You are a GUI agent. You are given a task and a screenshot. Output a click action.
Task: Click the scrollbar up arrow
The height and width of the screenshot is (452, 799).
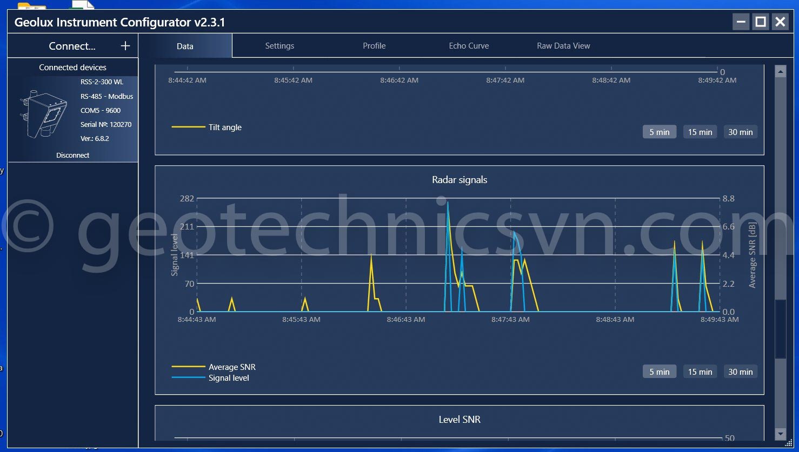coord(780,72)
